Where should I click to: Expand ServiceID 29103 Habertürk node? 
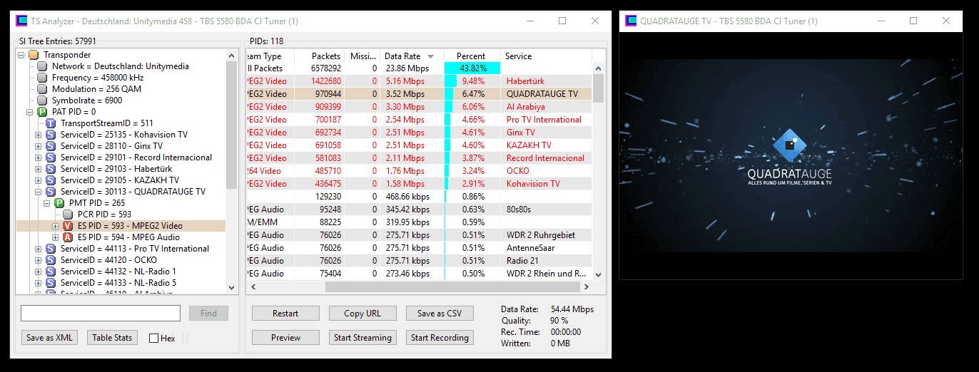point(39,169)
